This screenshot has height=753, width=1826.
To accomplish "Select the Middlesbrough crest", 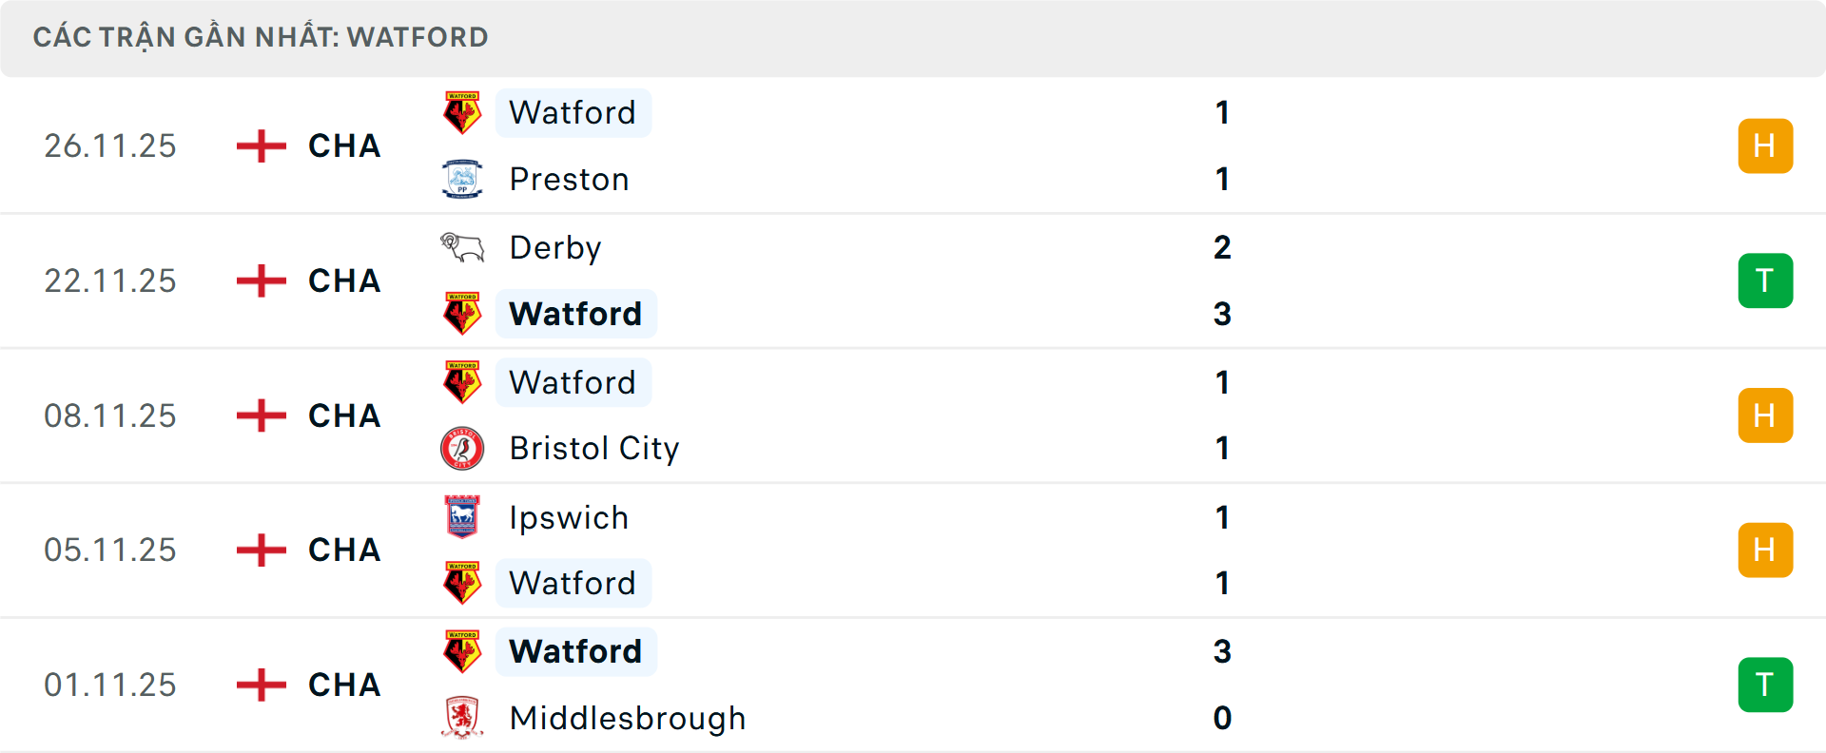I will (462, 718).
